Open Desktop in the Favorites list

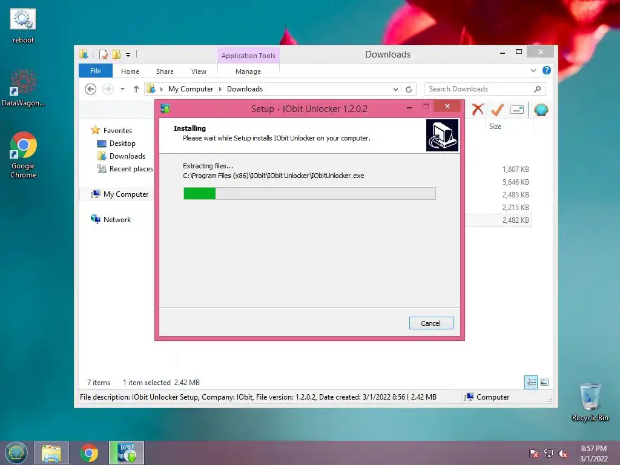point(122,143)
